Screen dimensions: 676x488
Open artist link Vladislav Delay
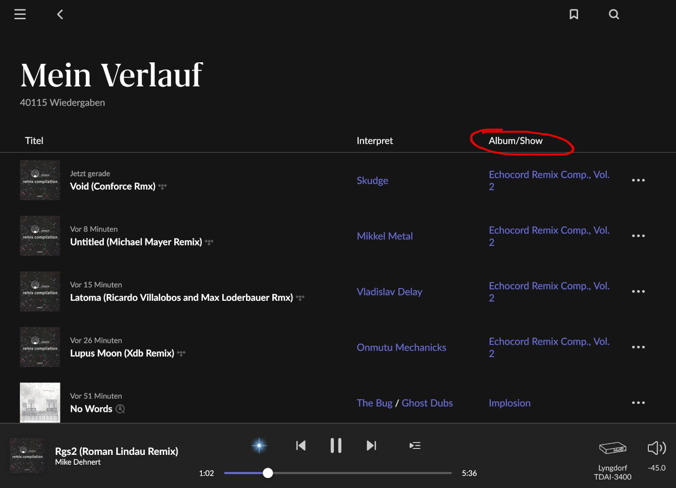tap(389, 292)
